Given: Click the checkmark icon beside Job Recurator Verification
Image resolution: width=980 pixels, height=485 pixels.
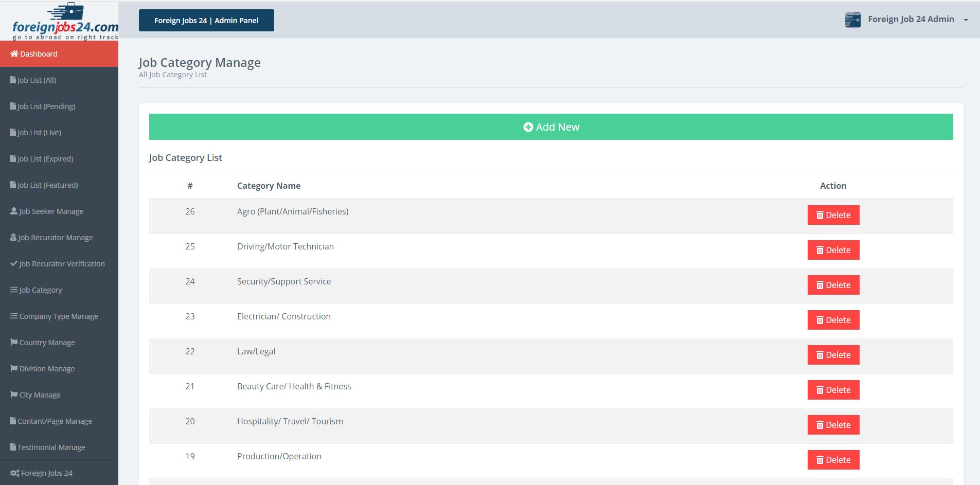Looking at the screenshot, I should [14, 263].
